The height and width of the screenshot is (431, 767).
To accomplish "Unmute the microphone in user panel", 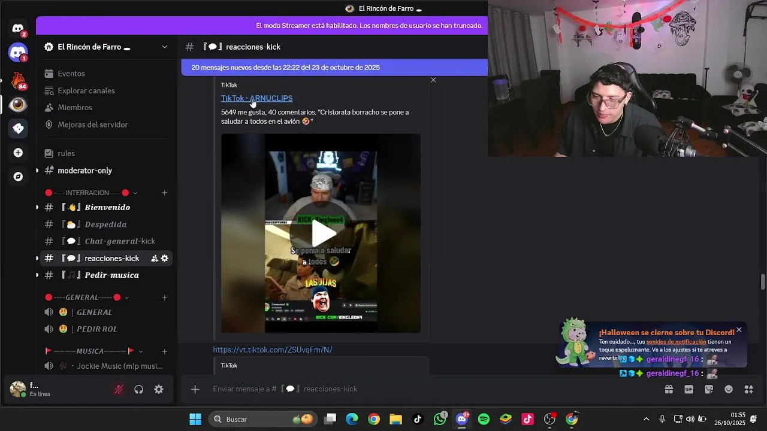I will [119, 389].
